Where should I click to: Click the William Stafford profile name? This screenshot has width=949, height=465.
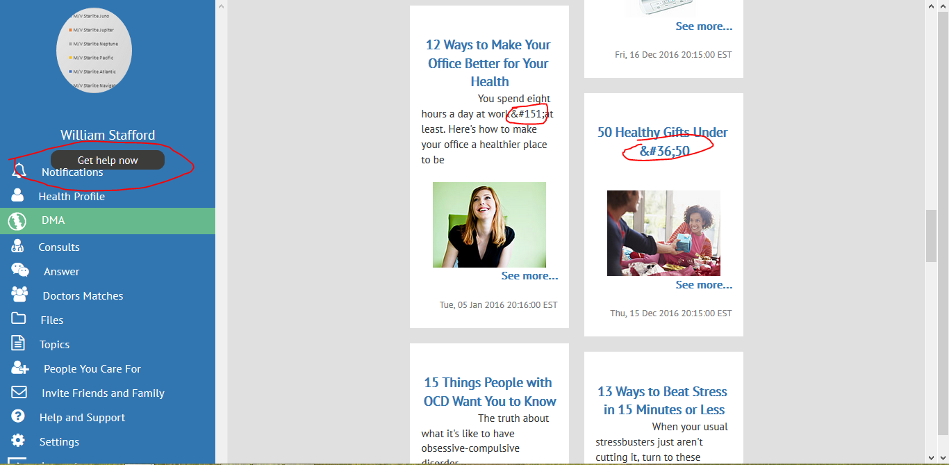[x=108, y=135]
